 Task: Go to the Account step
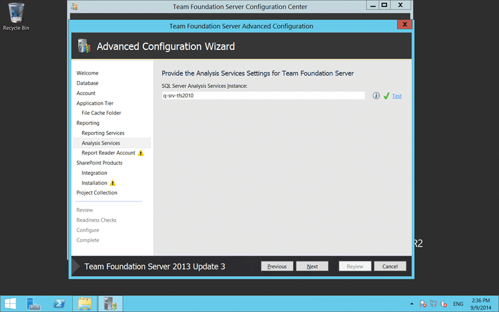tap(85, 93)
